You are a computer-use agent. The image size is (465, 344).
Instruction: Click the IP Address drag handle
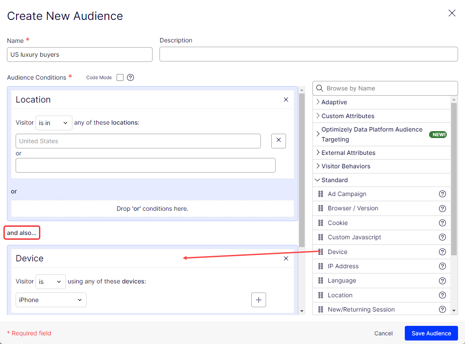pos(321,266)
